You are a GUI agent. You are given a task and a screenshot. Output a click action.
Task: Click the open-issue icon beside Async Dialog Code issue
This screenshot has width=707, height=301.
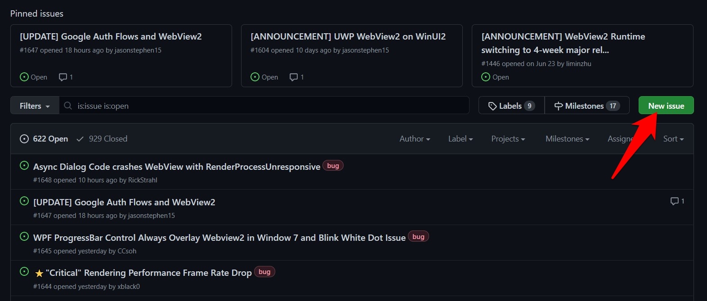pos(25,166)
